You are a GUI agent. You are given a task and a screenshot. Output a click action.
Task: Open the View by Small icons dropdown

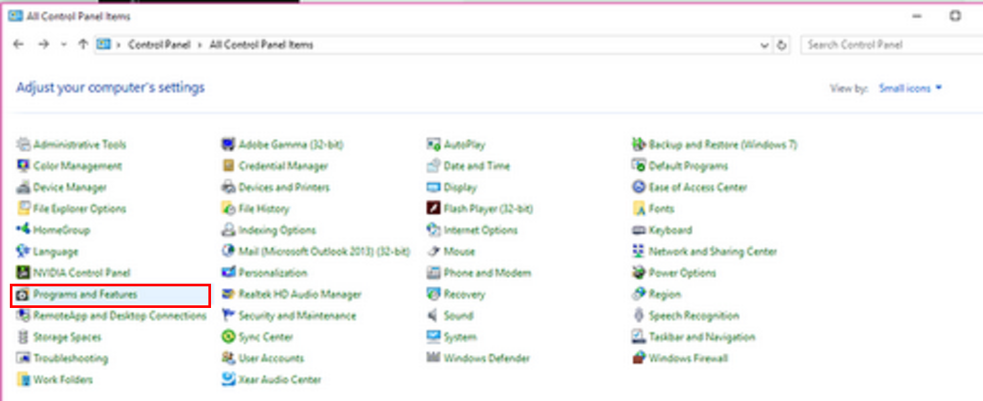click(910, 88)
